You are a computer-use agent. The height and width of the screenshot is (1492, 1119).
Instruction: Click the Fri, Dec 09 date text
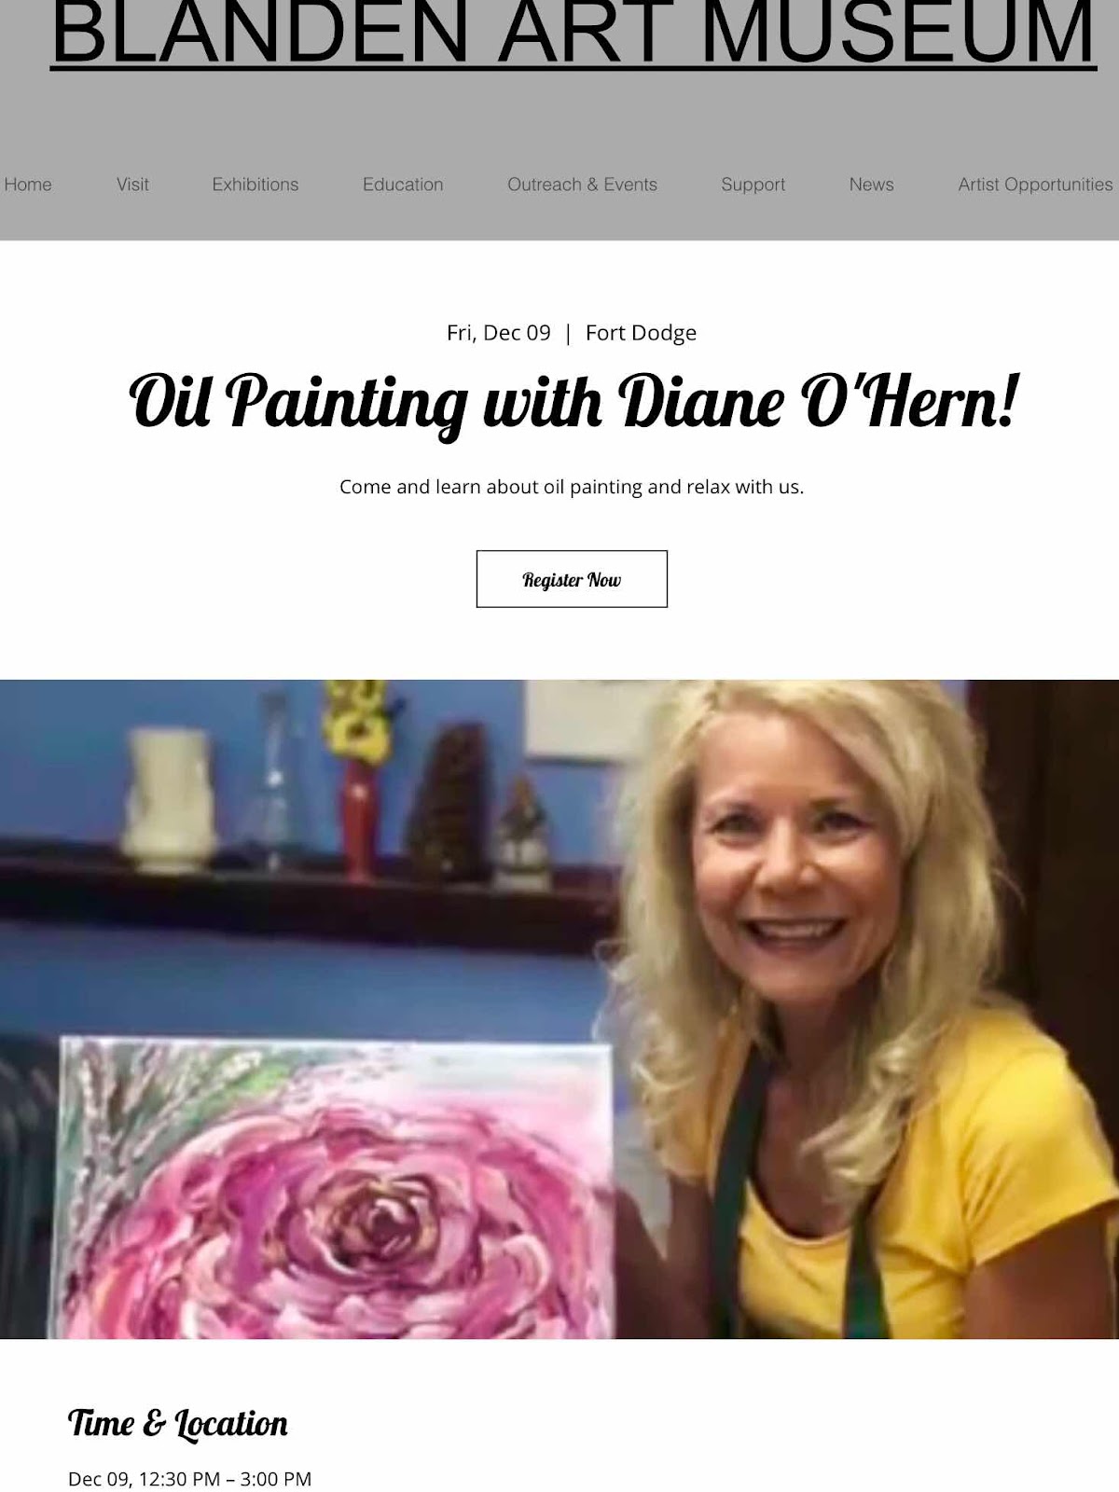coord(499,333)
